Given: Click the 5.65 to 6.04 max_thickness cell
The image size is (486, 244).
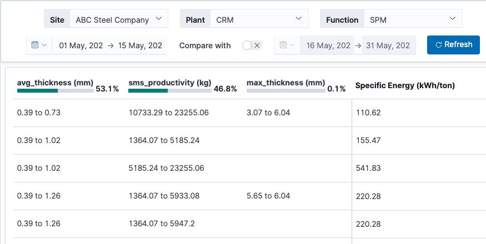Looking at the screenshot, I should (x=268, y=196).
